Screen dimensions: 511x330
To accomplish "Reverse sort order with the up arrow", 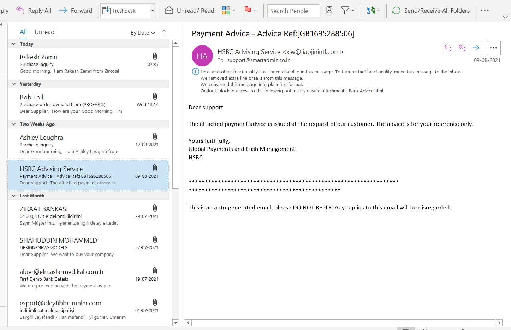I will (164, 32).
